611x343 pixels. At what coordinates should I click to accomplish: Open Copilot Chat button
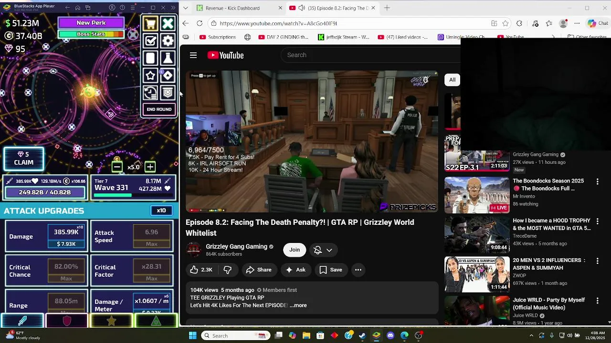click(598, 23)
